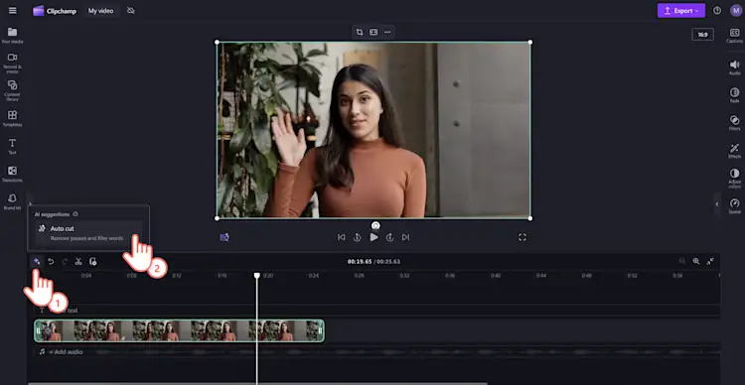Skip to the start of video

[341, 237]
